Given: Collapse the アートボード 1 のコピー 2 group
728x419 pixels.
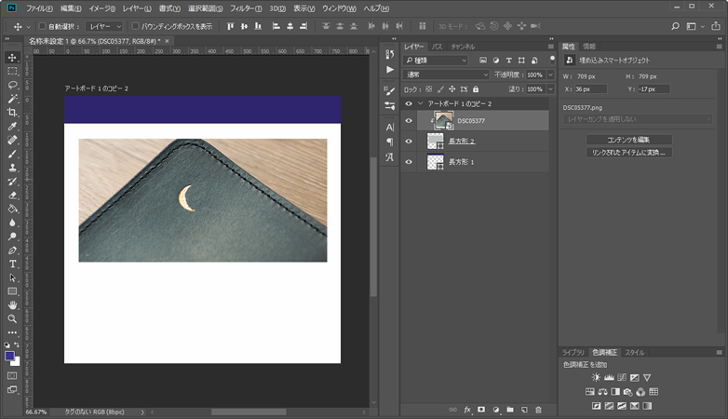Looking at the screenshot, I should pyautogui.click(x=421, y=103).
